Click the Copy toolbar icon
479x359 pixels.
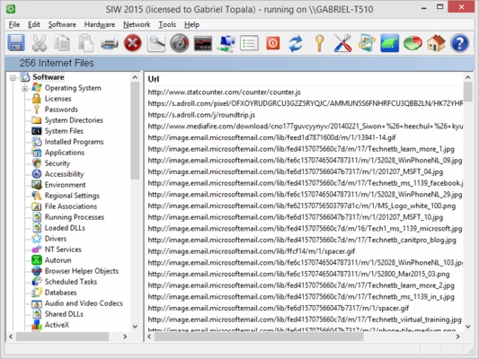[62, 43]
